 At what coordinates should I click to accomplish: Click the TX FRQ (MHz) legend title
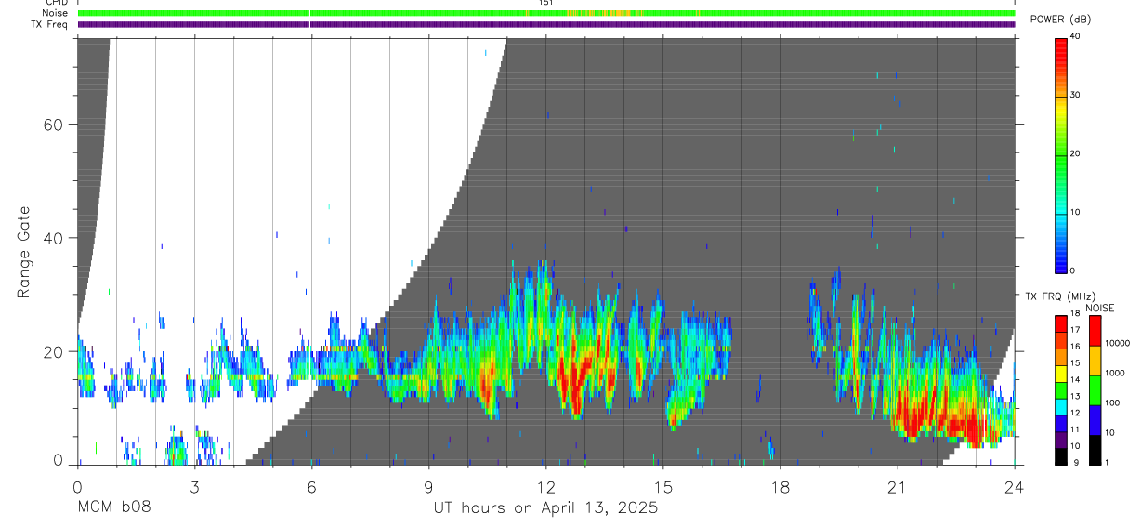[1059, 296]
